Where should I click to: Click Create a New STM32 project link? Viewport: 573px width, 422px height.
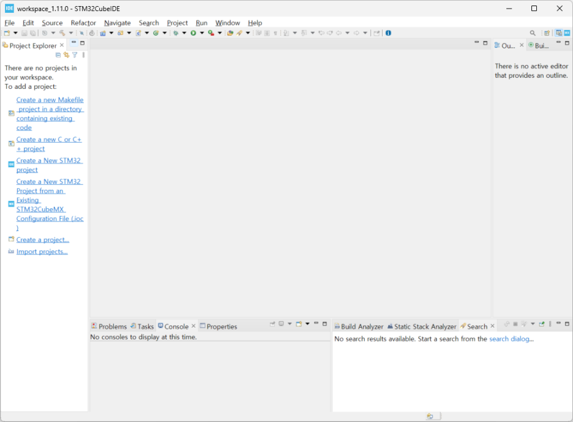tap(50, 165)
